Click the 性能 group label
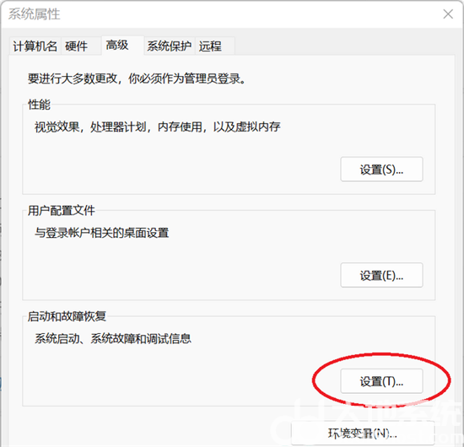The image size is (464, 447). 39,105
